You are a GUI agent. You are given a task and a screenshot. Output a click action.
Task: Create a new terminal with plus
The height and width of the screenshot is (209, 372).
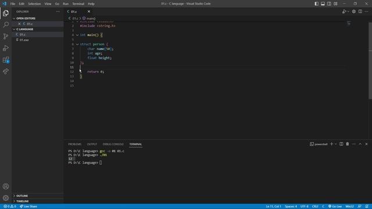(x=332, y=144)
